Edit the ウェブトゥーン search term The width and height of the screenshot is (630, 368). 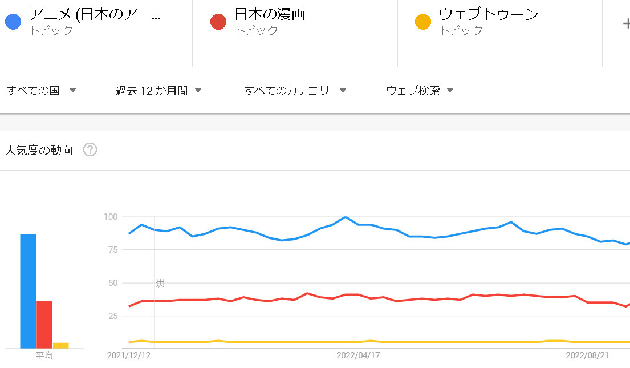pos(489,15)
